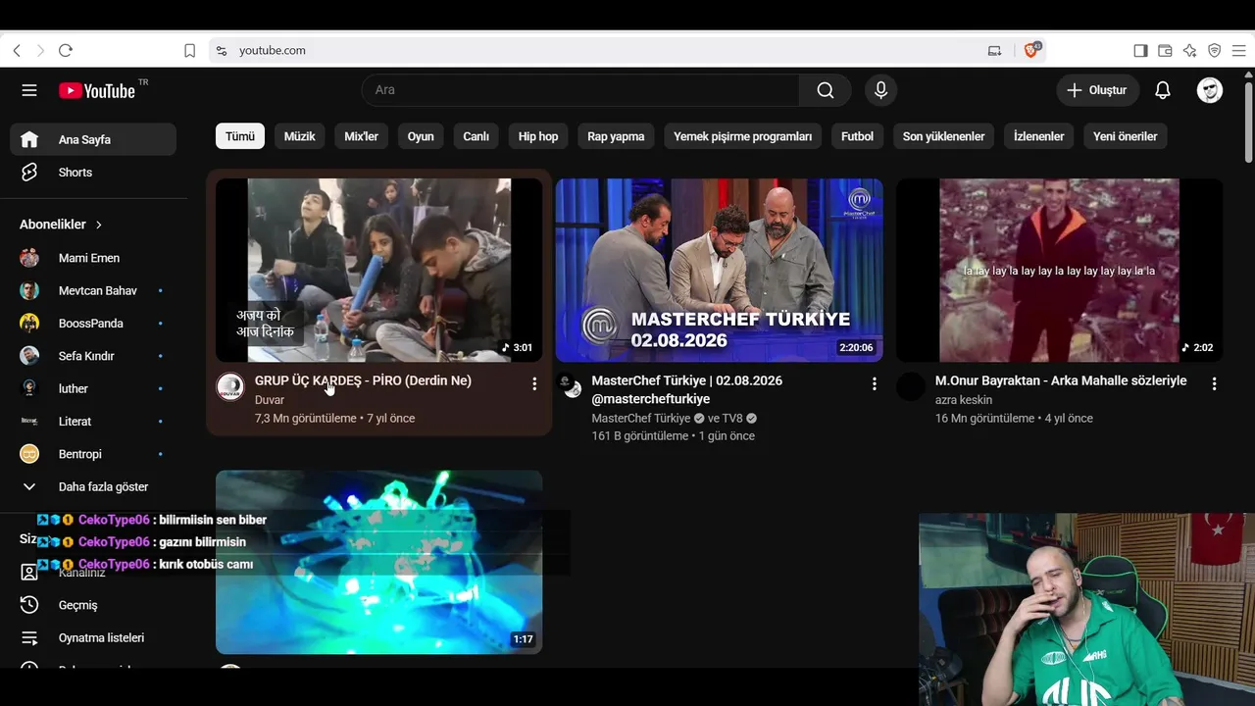The height and width of the screenshot is (706, 1255).
Task: Play the MasterChef Türkiye video thumbnail
Action: click(719, 270)
